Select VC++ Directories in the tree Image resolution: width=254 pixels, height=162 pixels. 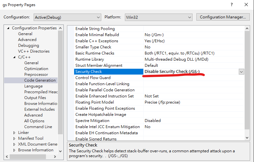tap(34, 51)
